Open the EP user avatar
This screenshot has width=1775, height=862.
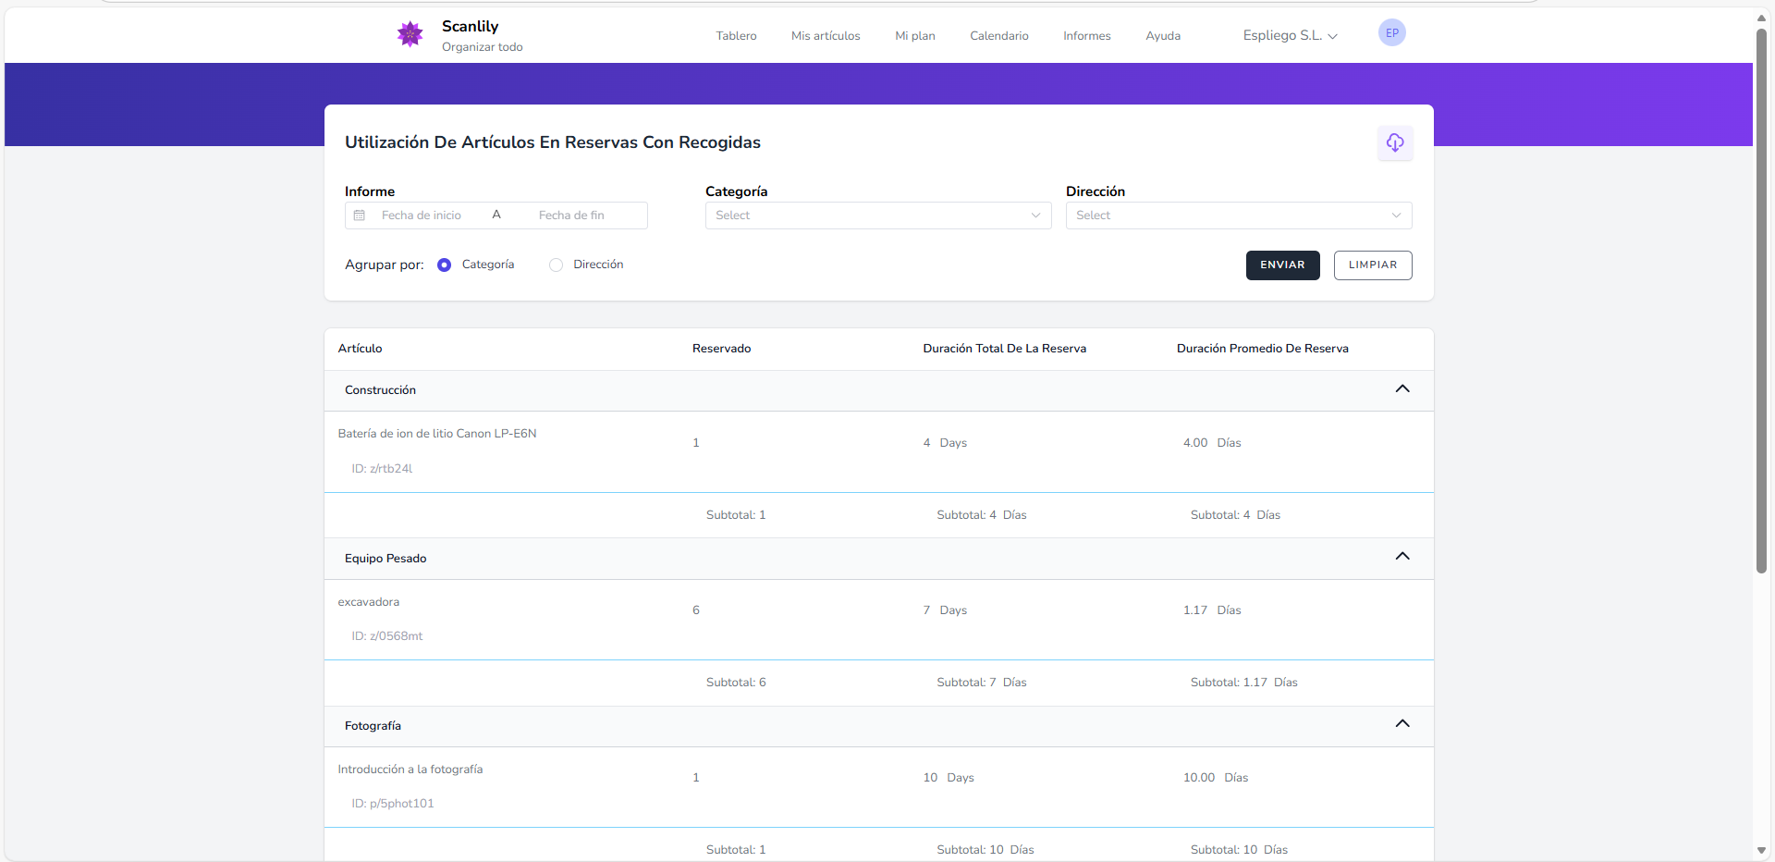coord(1391,33)
